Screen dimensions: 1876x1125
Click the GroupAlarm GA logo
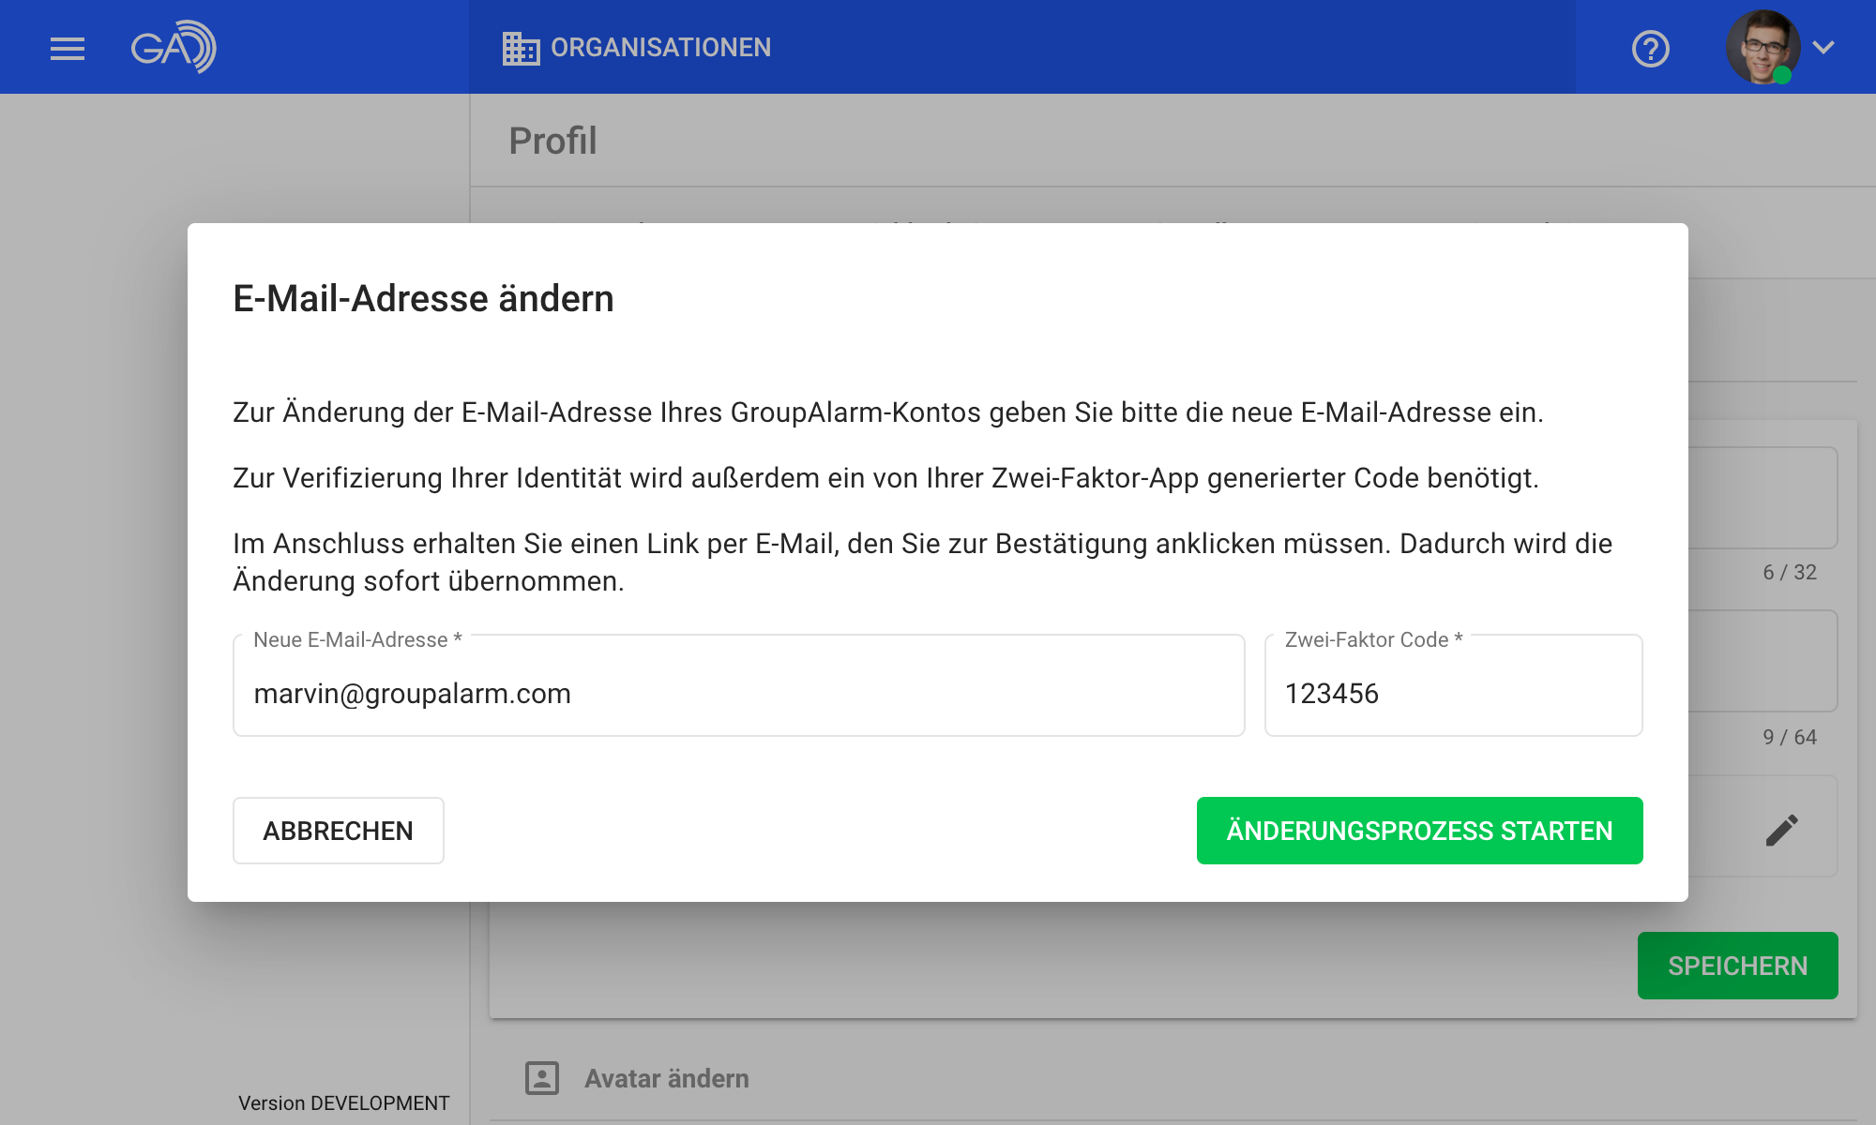tap(174, 47)
